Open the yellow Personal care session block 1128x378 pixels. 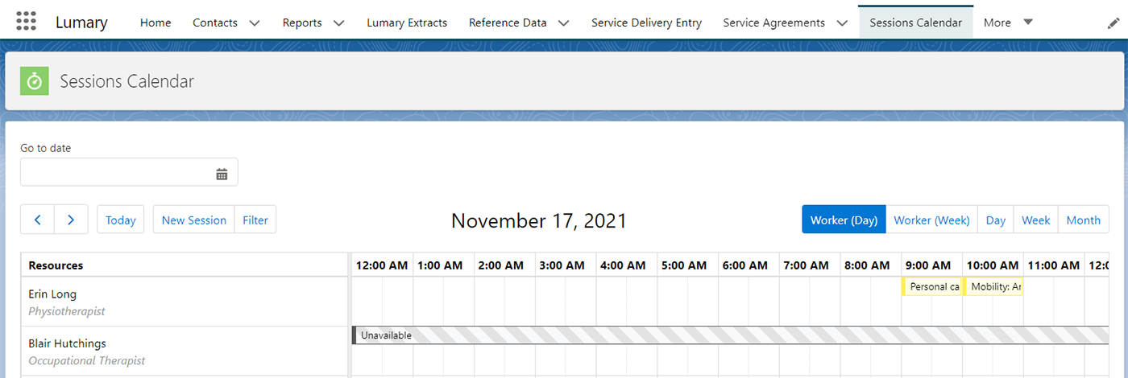coord(932,286)
